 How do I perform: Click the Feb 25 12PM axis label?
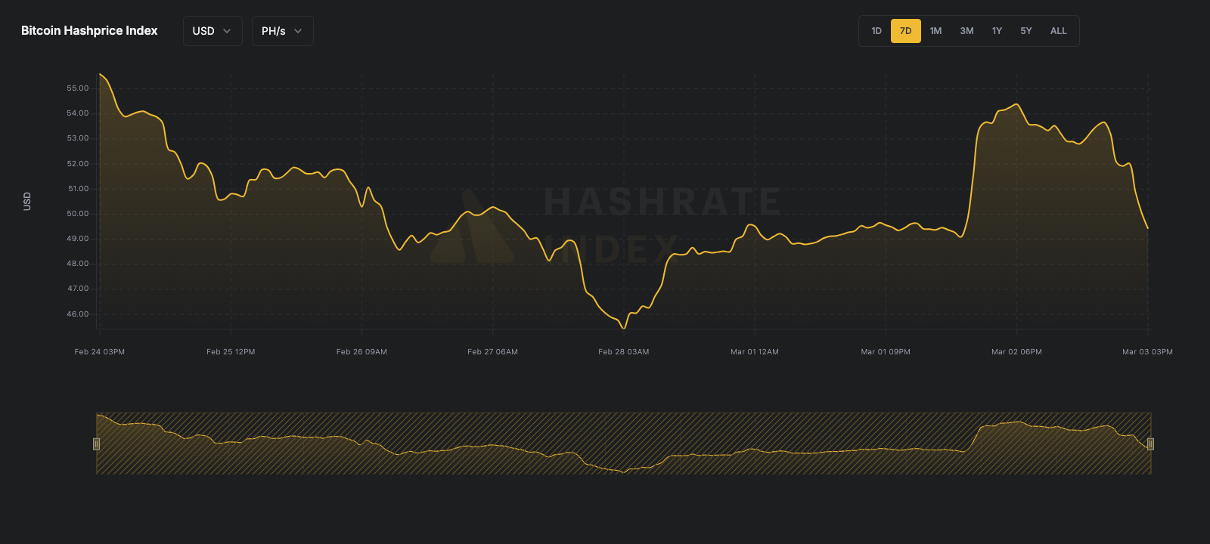click(231, 352)
